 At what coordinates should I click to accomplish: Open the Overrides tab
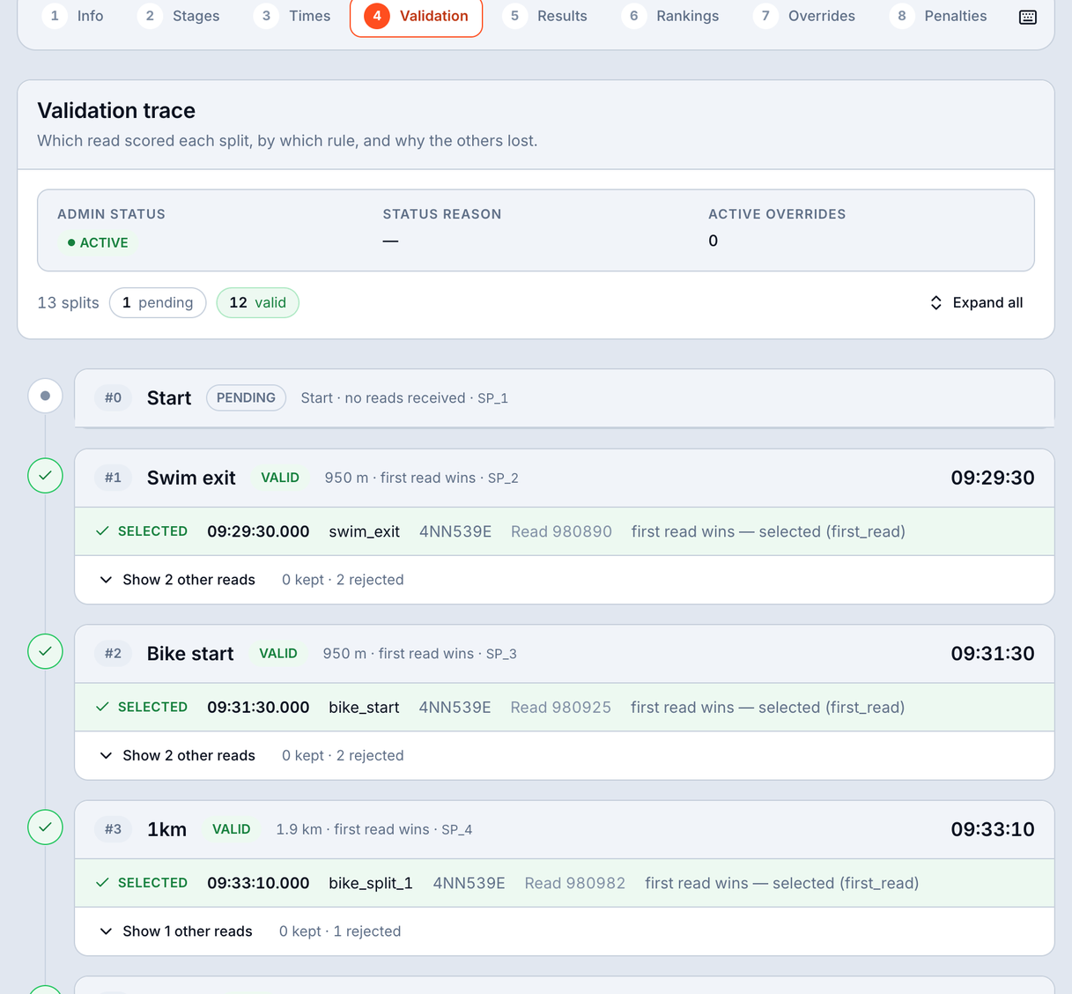click(x=805, y=16)
